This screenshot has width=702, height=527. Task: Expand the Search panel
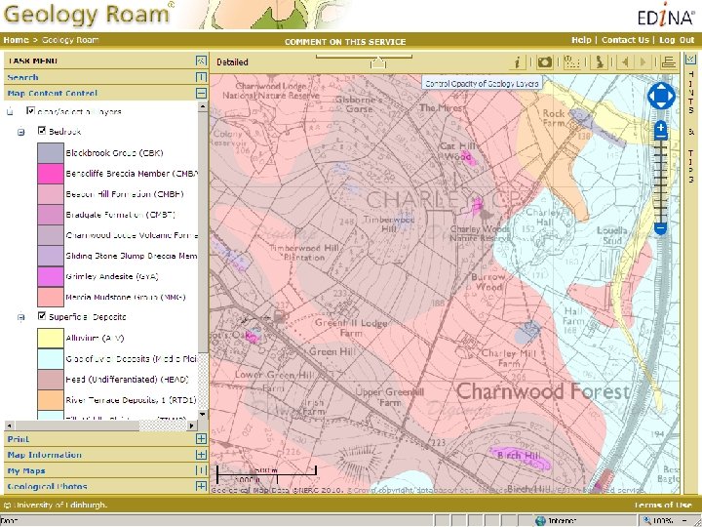coord(201,77)
